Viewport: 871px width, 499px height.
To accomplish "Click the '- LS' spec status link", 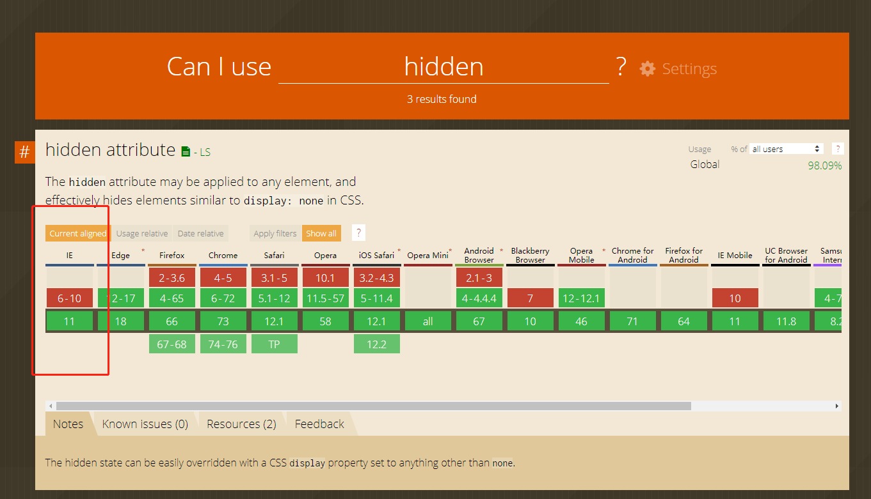I will (202, 152).
